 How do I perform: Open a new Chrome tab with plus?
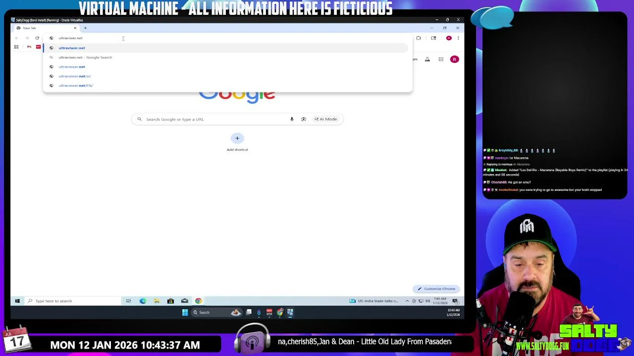click(85, 28)
